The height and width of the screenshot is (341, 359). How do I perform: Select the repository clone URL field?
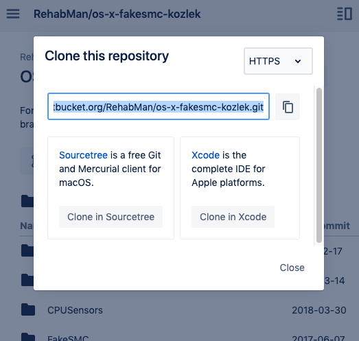(x=159, y=106)
